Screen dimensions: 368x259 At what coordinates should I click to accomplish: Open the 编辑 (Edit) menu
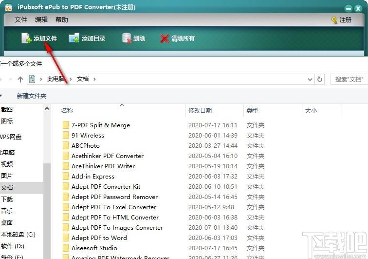tap(41, 20)
